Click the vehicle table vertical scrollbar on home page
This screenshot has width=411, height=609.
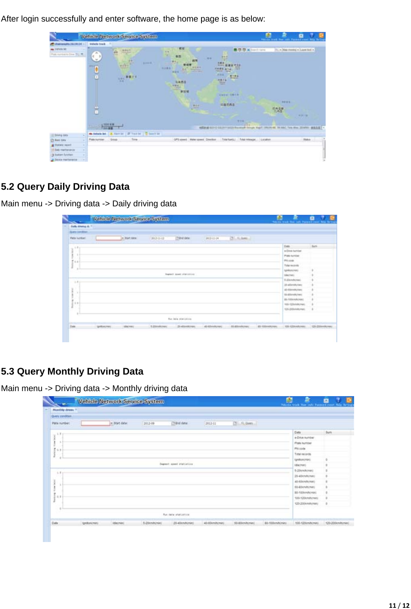pos(324,149)
